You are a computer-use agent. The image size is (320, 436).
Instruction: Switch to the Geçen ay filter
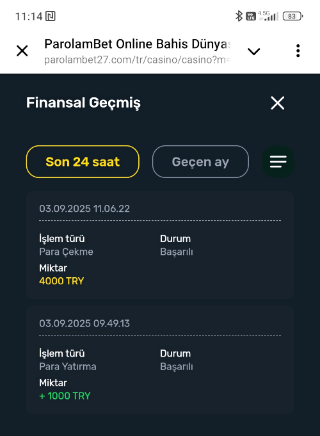pyautogui.click(x=200, y=161)
